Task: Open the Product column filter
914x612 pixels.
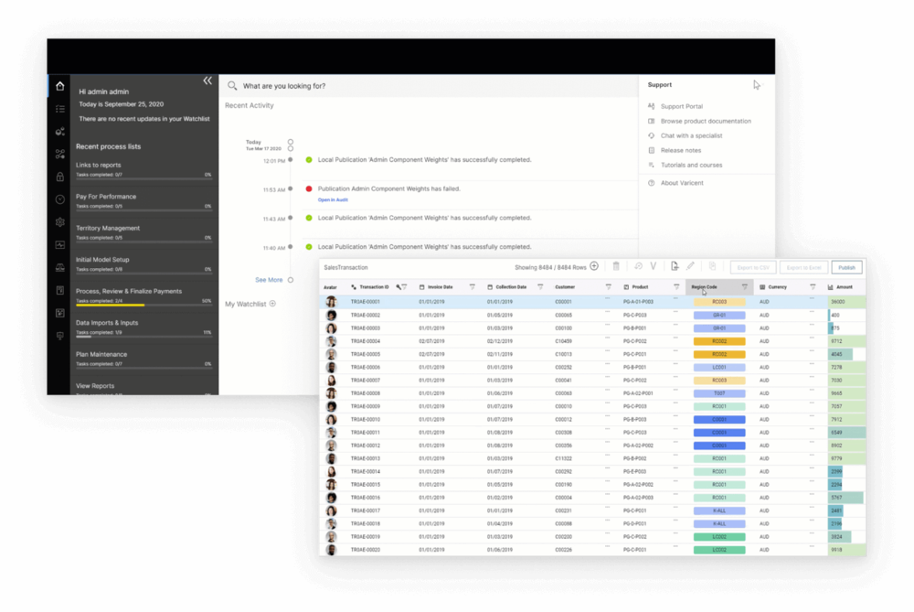Action: pyautogui.click(x=676, y=287)
